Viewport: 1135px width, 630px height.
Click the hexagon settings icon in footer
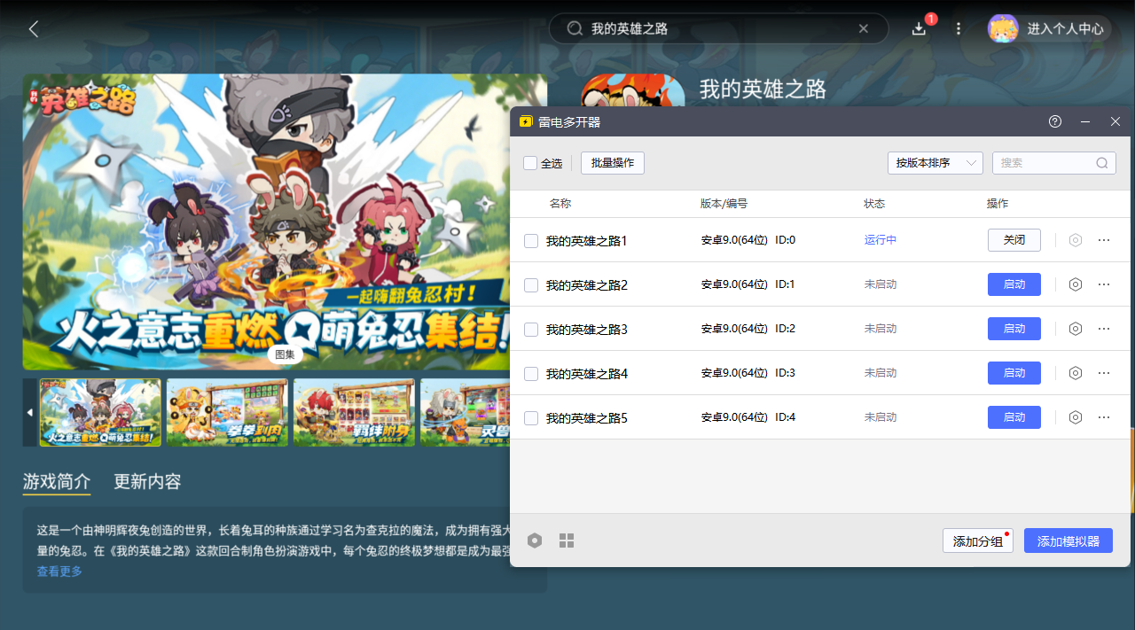(x=535, y=541)
